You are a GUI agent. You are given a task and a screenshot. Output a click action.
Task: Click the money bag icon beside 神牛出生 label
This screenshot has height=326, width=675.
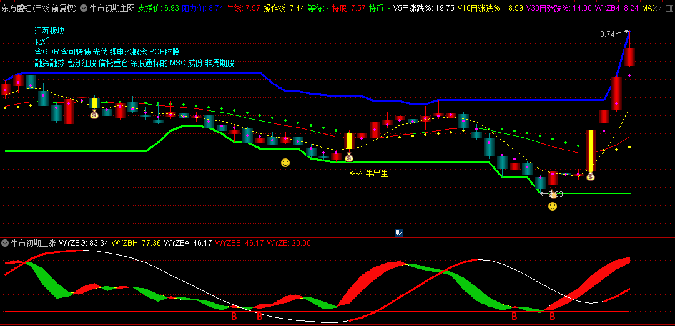(x=348, y=157)
